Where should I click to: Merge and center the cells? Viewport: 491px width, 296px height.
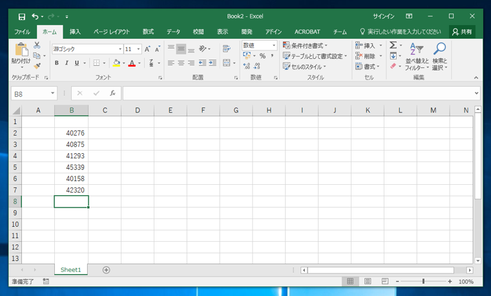pos(226,63)
